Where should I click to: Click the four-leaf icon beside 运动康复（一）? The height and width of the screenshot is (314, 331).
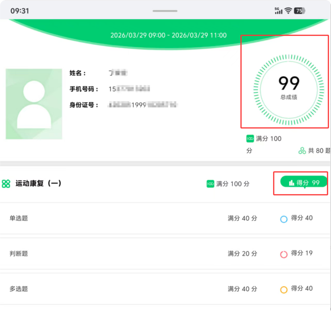click(6, 184)
